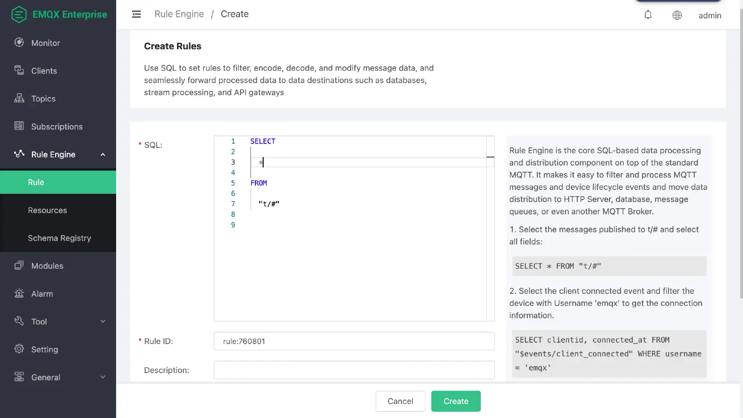The height and width of the screenshot is (418, 743).
Task: Open the admin user menu
Action: pos(710,15)
